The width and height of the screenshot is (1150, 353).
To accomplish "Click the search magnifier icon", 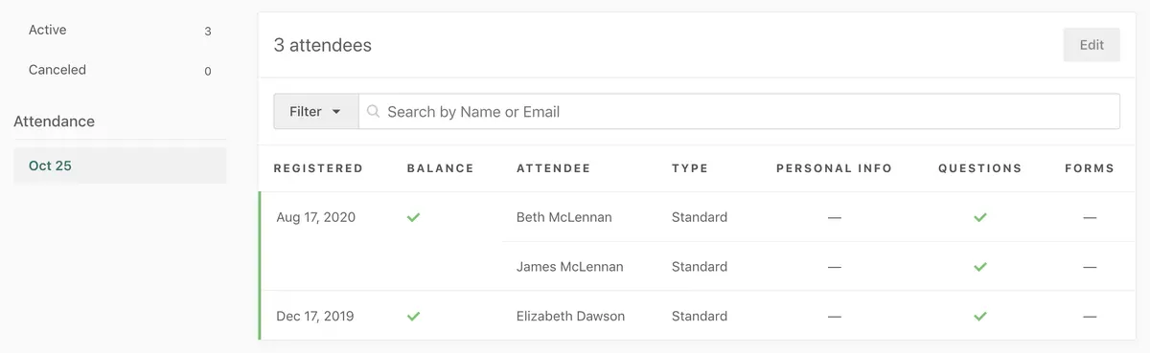I will tap(374, 112).
